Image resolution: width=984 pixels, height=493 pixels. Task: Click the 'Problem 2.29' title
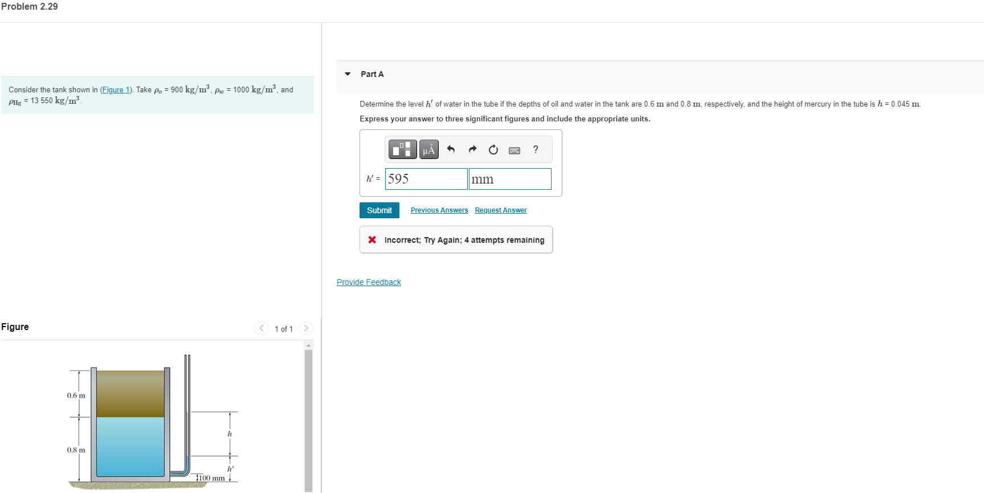(30, 6)
